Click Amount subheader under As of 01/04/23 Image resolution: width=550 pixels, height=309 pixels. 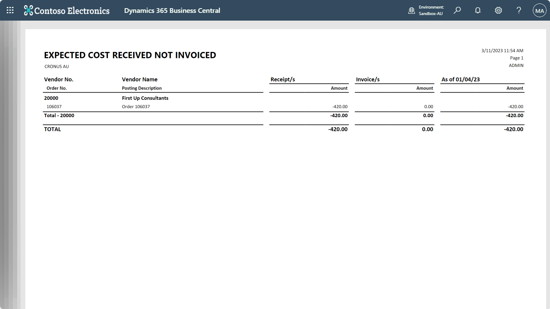[x=515, y=88]
